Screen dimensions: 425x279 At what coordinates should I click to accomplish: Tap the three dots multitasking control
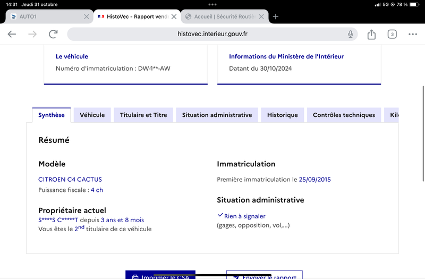(212, 4)
